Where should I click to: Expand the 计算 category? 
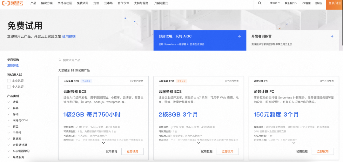[9, 102]
